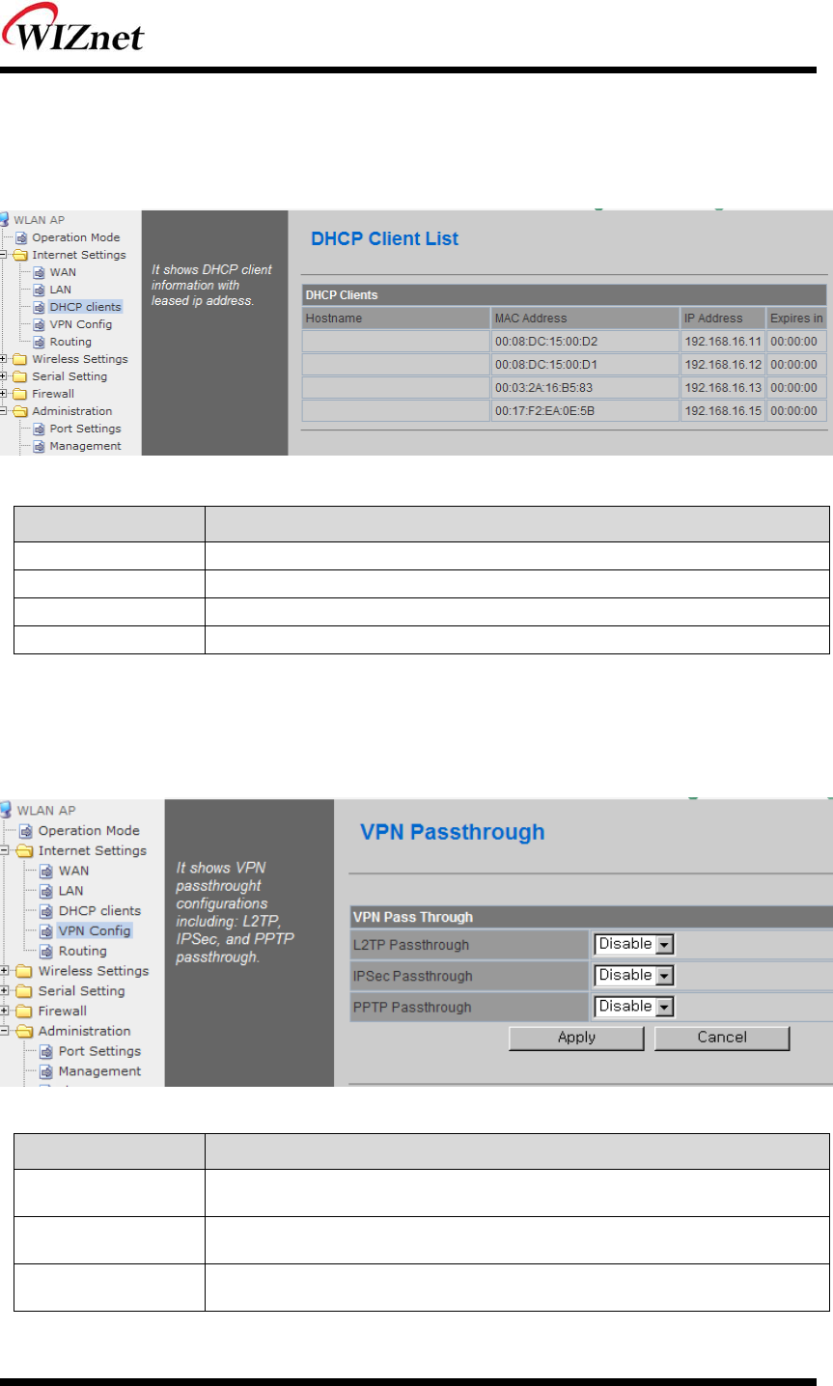Select WLAN AP root label in DHCP Client List tree
The height and width of the screenshot is (1386, 833).
coord(40,220)
